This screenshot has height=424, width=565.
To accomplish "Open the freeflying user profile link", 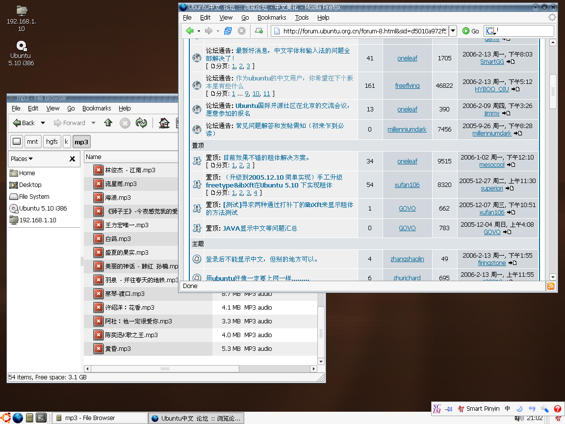I will pyautogui.click(x=407, y=86).
